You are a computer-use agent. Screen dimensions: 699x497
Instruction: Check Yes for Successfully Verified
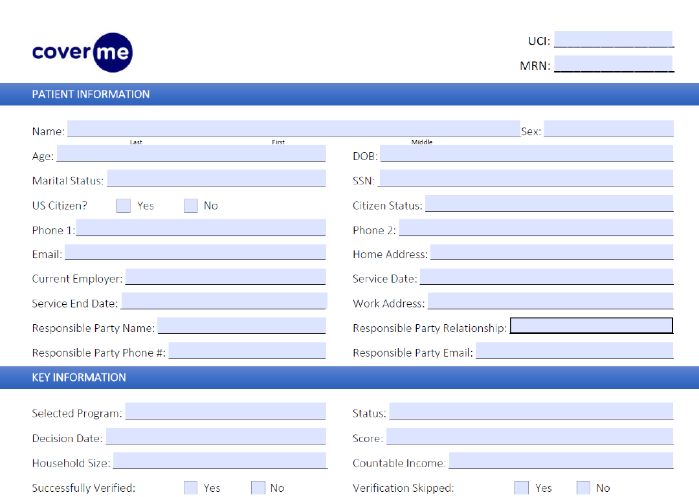[x=190, y=487]
